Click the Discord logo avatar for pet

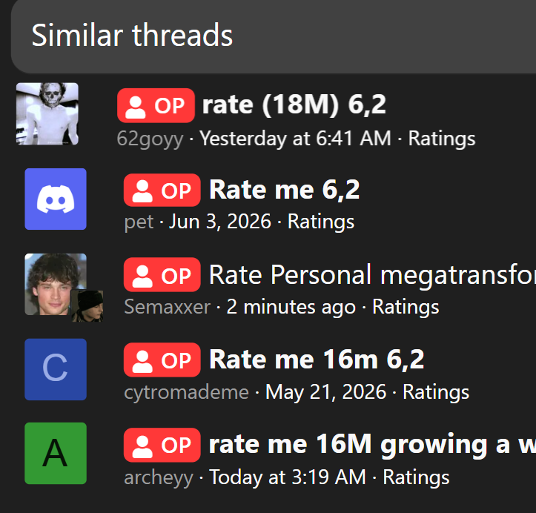[56, 199]
